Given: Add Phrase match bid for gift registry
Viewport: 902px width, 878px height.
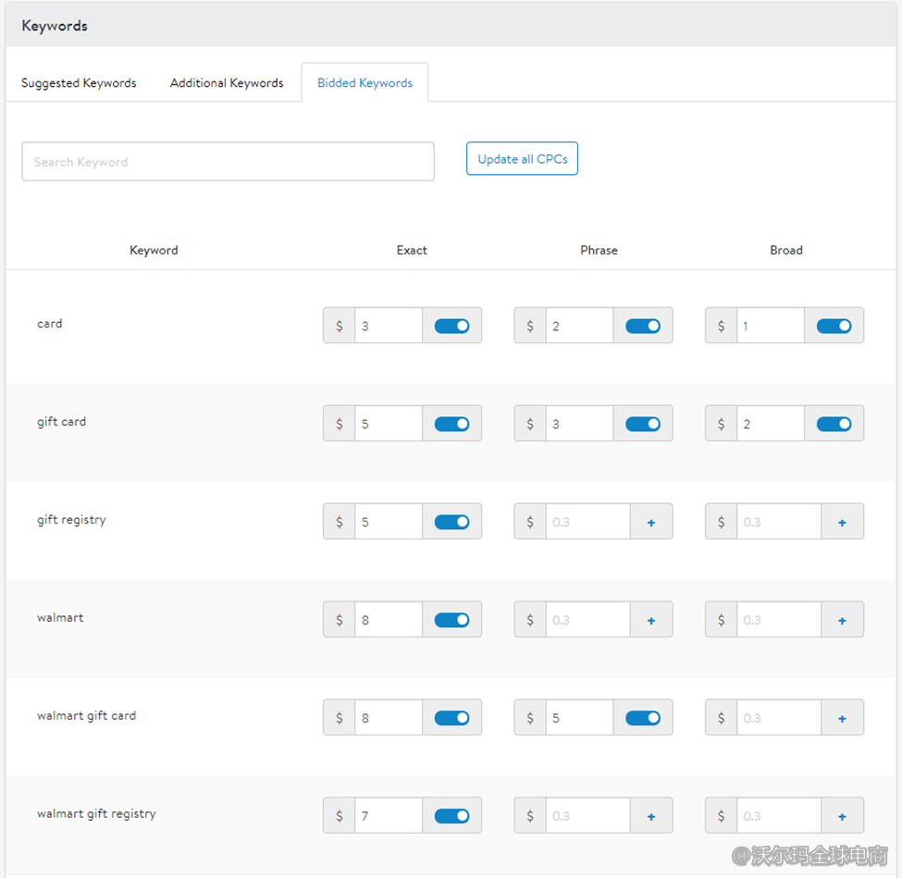Looking at the screenshot, I should tap(651, 522).
